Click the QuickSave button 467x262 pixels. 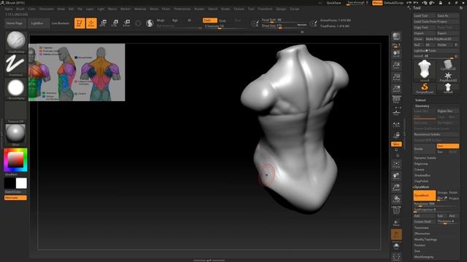[333, 3]
